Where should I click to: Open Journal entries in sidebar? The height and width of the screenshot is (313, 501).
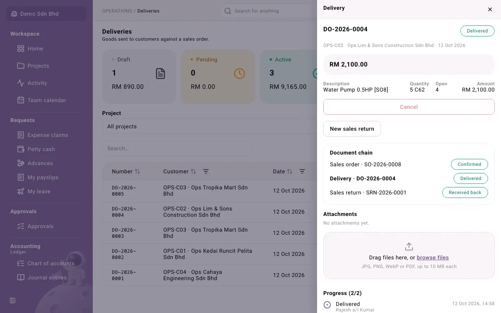tap(47, 277)
